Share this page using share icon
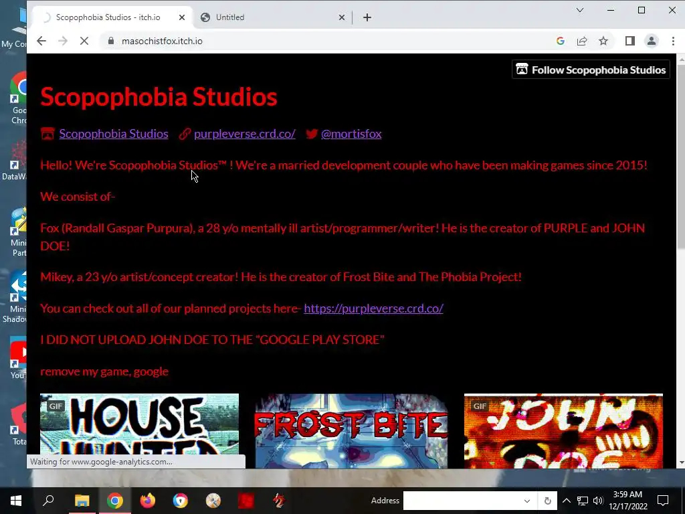Viewport: 685px width, 514px height. point(582,41)
